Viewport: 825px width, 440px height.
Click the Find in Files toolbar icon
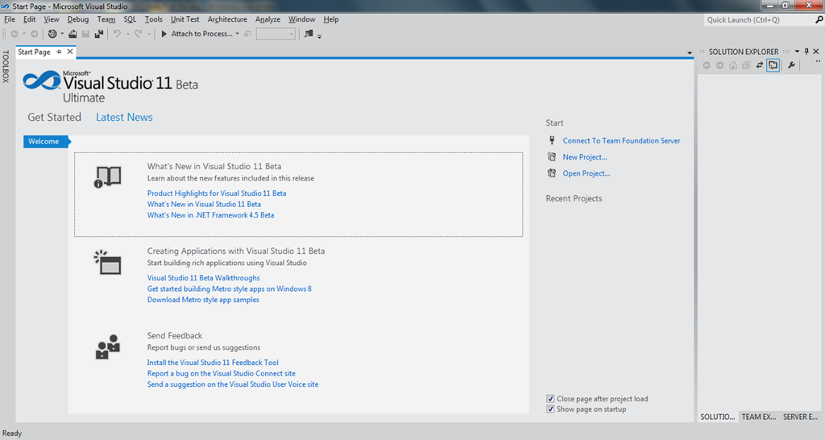(309, 34)
